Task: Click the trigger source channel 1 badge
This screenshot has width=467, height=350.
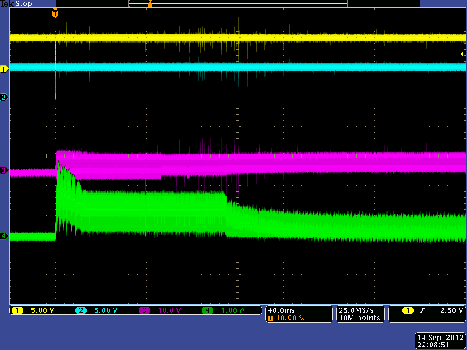Action: (408, 310)
